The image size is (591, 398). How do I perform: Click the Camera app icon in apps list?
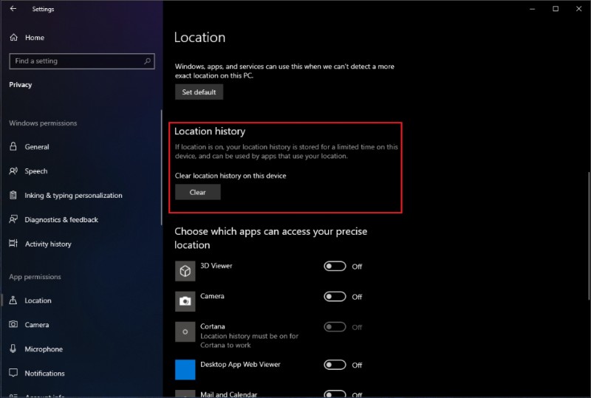pyautogui.click(x=185, y=301)
